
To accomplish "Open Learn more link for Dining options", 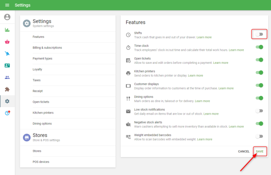I will (x=202, y=101).
